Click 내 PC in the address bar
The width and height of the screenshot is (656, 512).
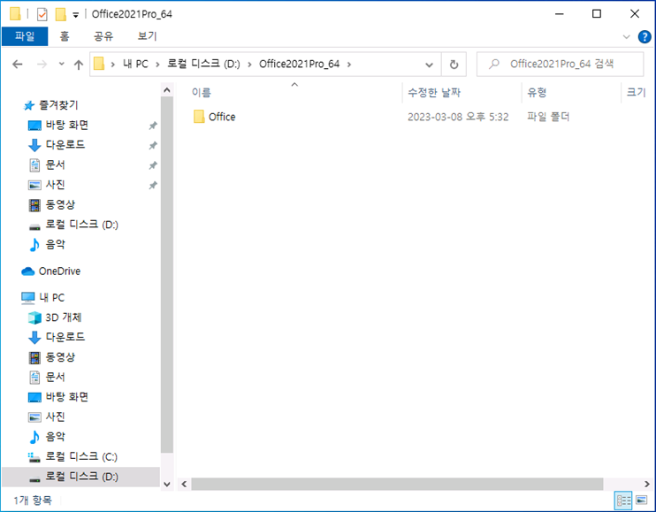[135, 64]
